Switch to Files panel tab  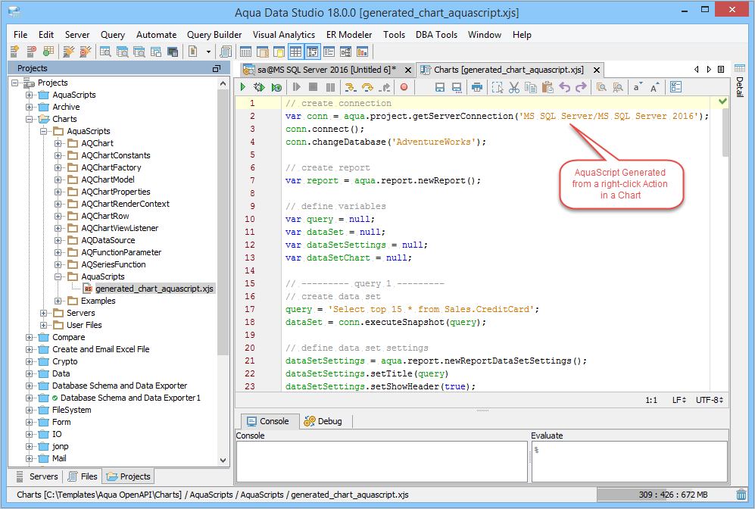coord(83,476)
